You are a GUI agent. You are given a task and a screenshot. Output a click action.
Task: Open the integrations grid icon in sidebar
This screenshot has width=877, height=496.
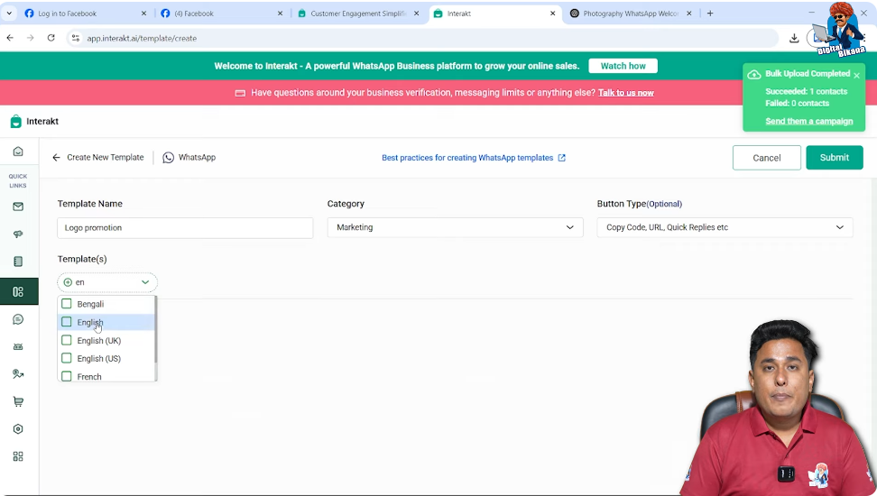tap(18, 456)
